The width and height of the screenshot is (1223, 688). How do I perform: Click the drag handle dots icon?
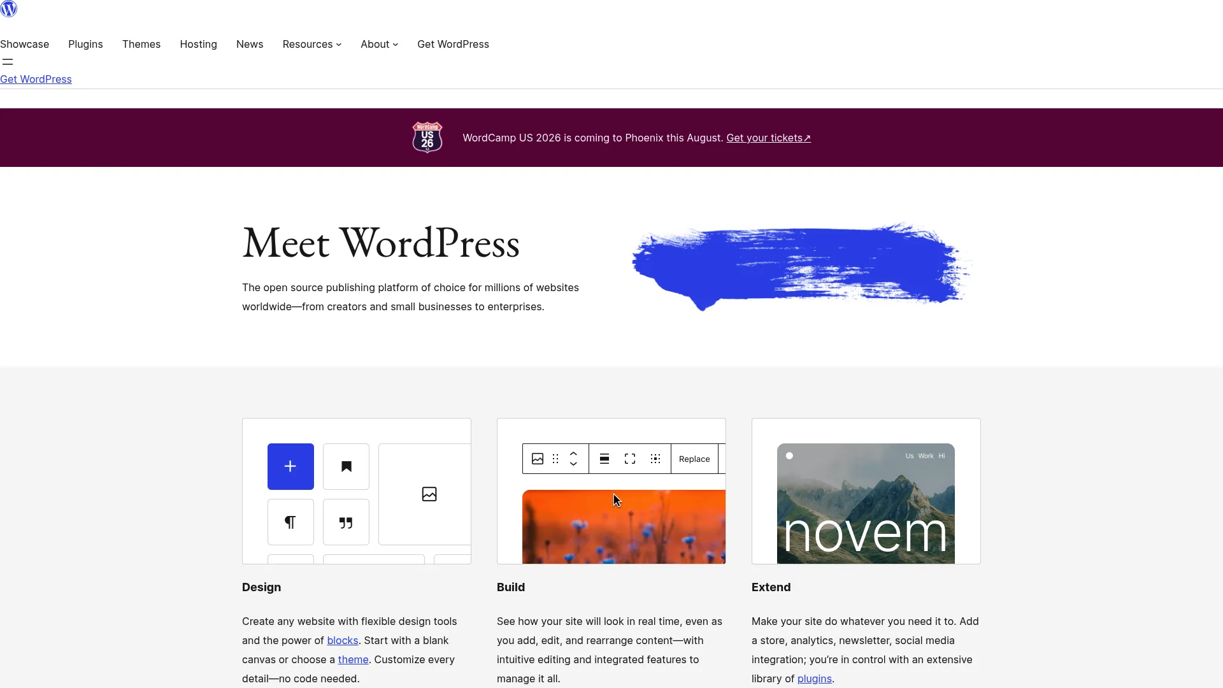point(555,459)
